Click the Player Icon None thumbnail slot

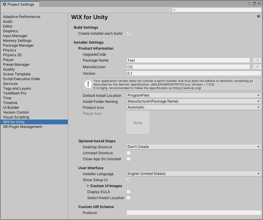point(138,123)
